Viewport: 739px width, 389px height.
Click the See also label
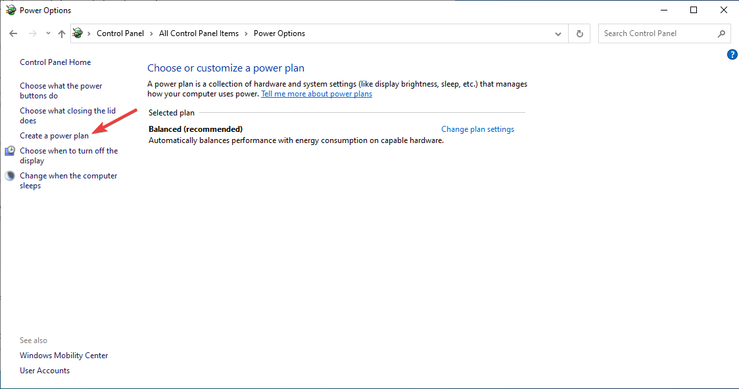pos(34,340)
